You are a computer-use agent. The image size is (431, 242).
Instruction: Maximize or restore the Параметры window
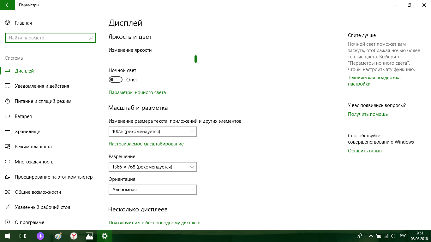pyautogui.click(x=410, y=5)
